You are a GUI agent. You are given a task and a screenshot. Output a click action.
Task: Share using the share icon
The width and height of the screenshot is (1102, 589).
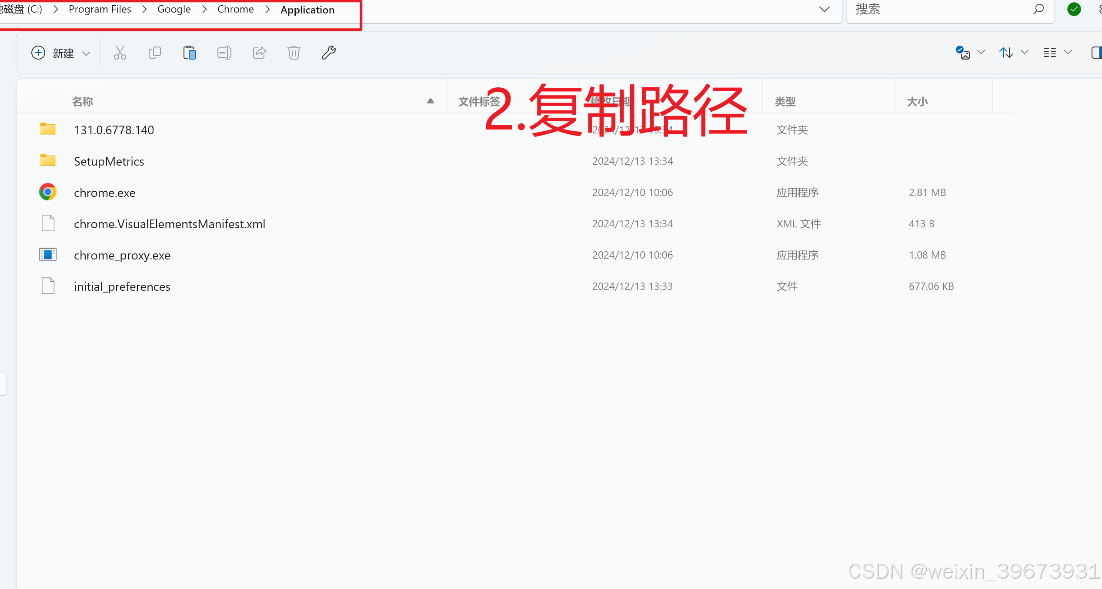[x=259, y=53]
